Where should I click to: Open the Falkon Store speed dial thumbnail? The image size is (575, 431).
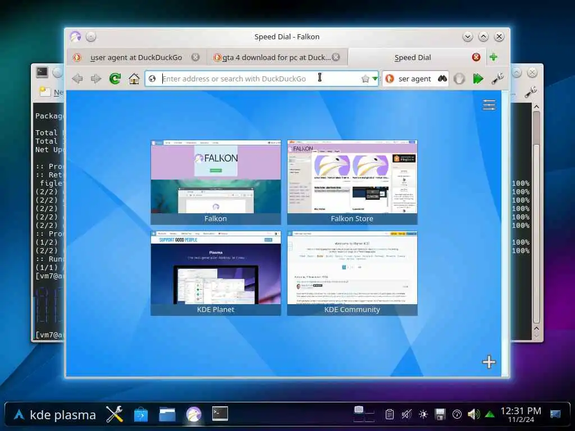[352, 182]
